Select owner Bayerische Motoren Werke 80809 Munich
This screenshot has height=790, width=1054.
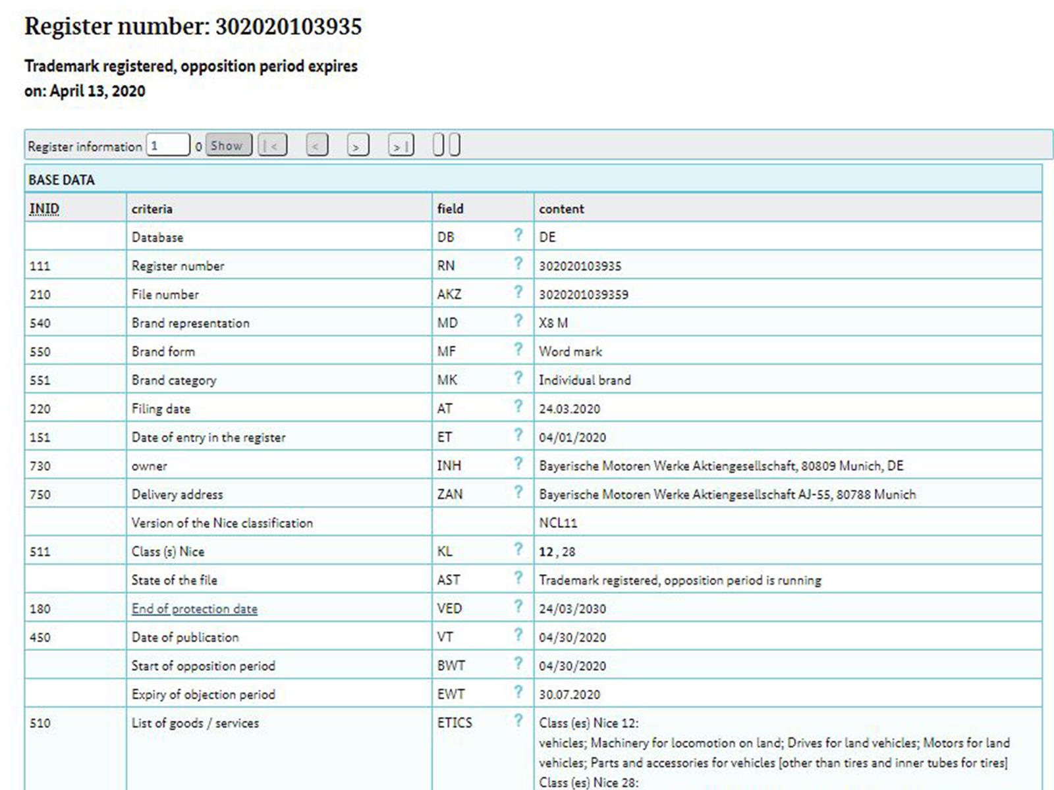click(721, 466)
